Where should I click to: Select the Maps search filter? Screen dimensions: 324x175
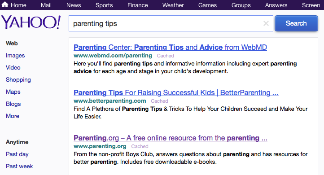coord(13,92)
